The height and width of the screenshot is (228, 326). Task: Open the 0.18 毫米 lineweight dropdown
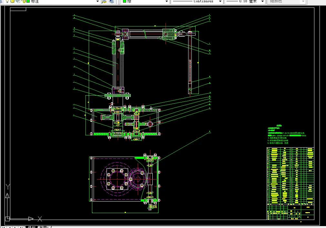(x=262, y=2)
